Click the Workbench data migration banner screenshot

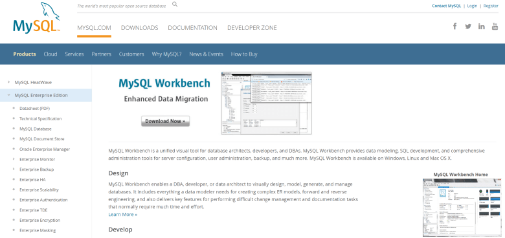pyautogui.click(x=266, y=103)
